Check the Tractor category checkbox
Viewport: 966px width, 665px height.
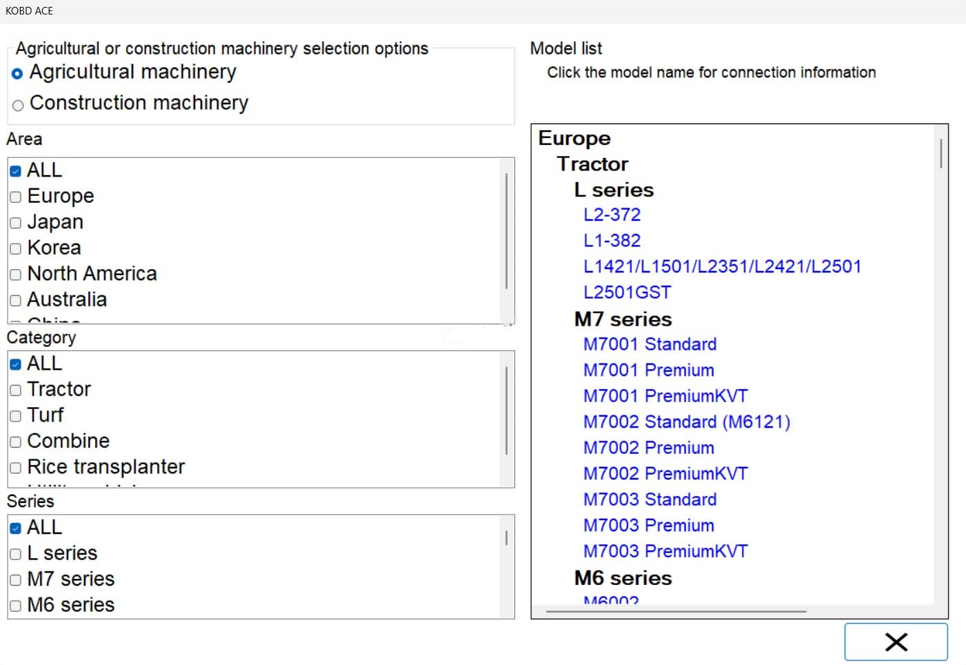tap(16, 390)
